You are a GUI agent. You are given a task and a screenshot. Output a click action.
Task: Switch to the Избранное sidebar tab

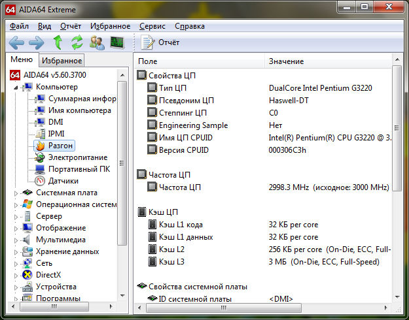click(62, 61)
